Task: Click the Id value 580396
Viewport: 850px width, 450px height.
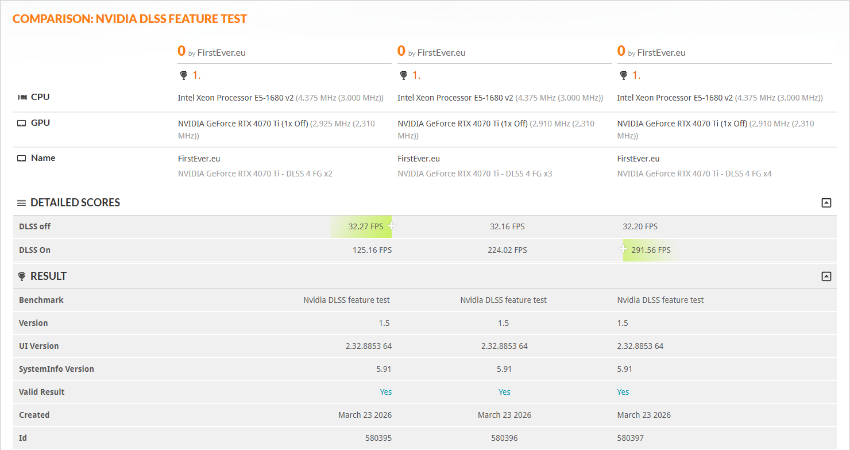Action: [x=504, y=437]
